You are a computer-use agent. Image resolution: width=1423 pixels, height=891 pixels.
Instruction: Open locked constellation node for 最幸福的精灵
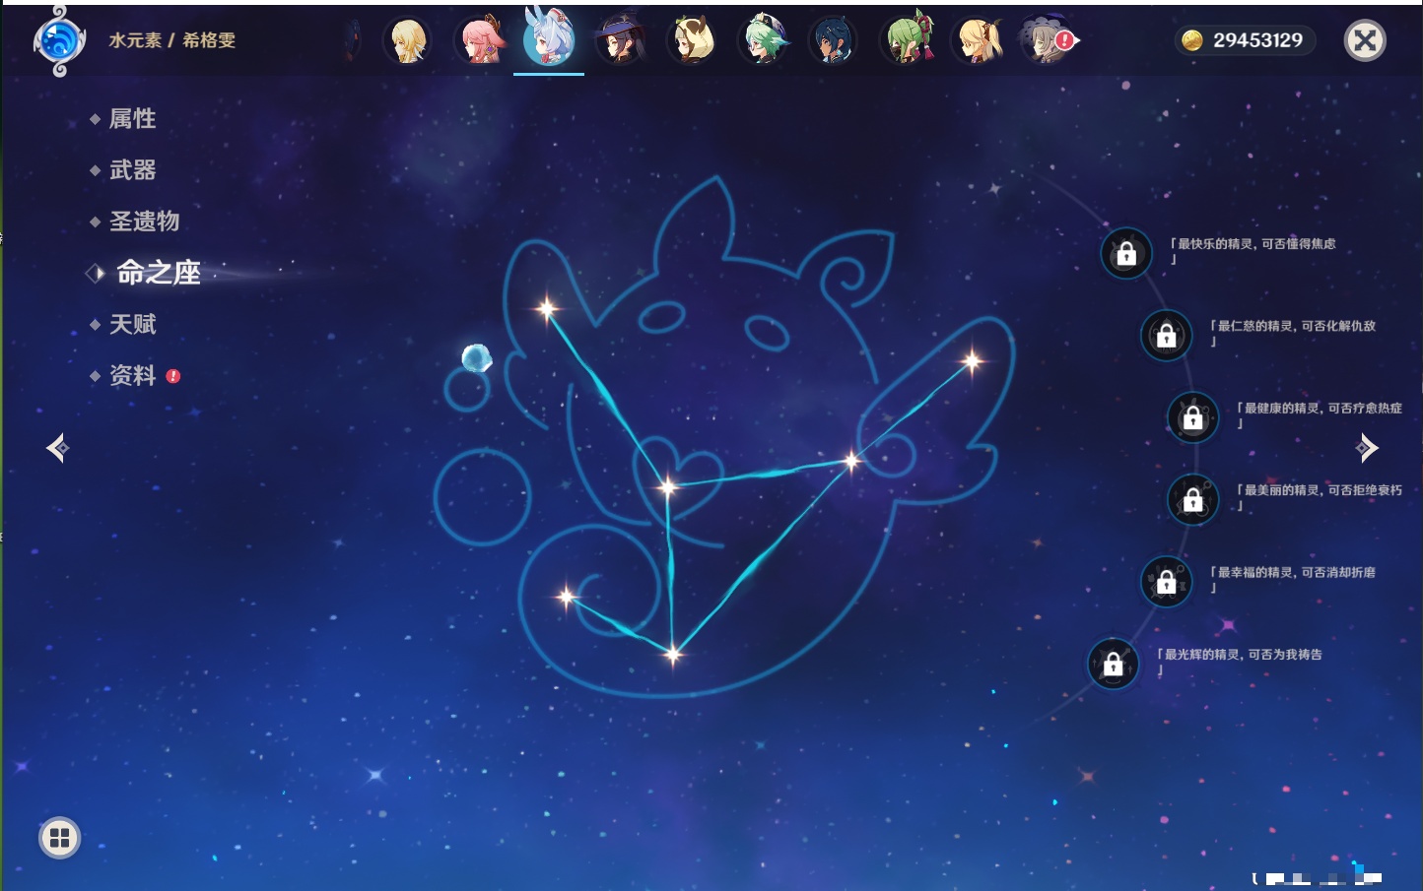(1167, 582)
